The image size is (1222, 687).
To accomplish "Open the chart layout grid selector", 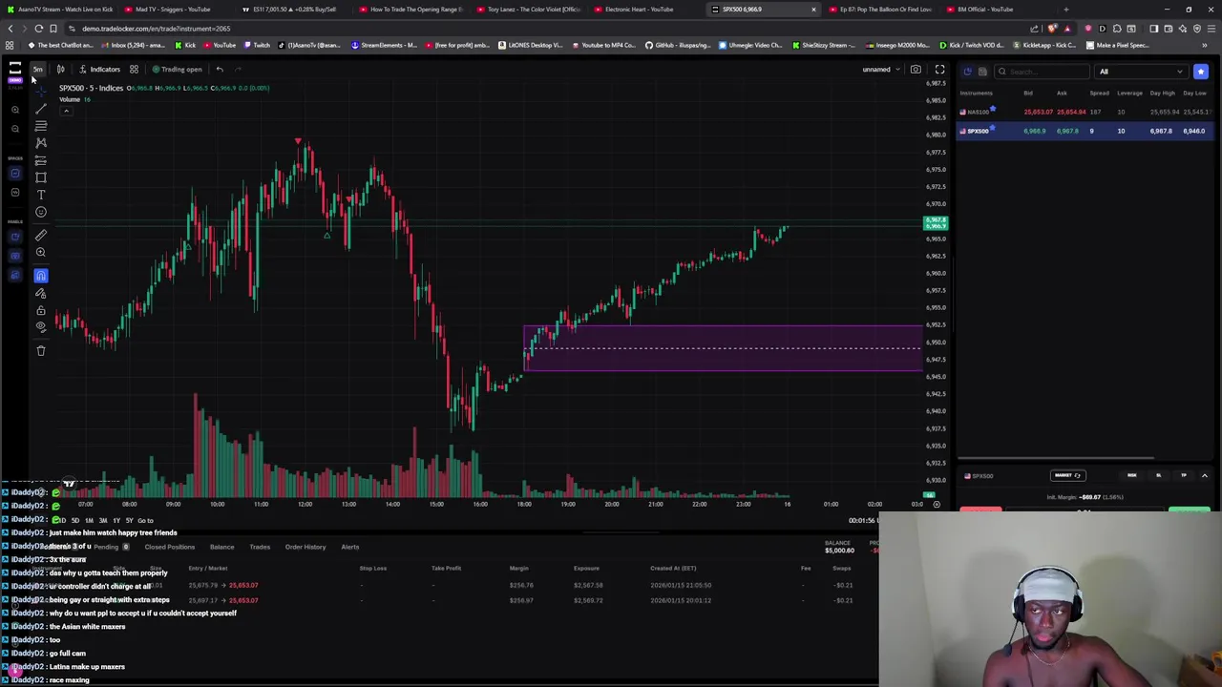I will 134,69.
